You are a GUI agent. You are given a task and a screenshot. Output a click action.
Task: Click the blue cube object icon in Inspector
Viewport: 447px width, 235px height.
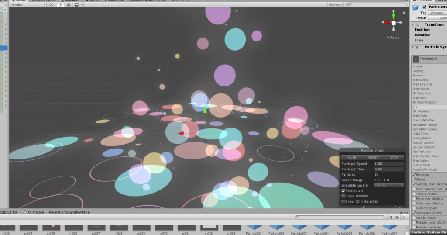[x=416, y=8]
